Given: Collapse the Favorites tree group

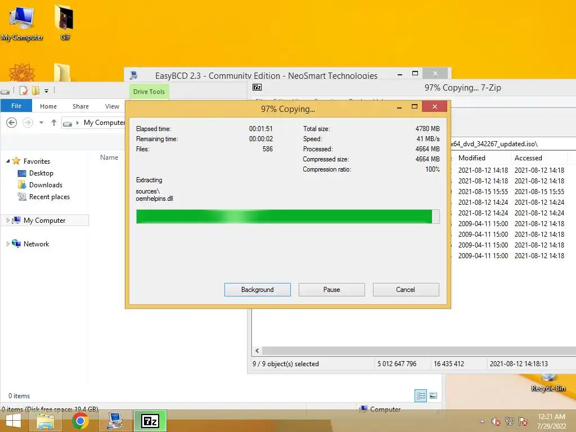Looking at the screenshot, I should [x=8, y=161].
